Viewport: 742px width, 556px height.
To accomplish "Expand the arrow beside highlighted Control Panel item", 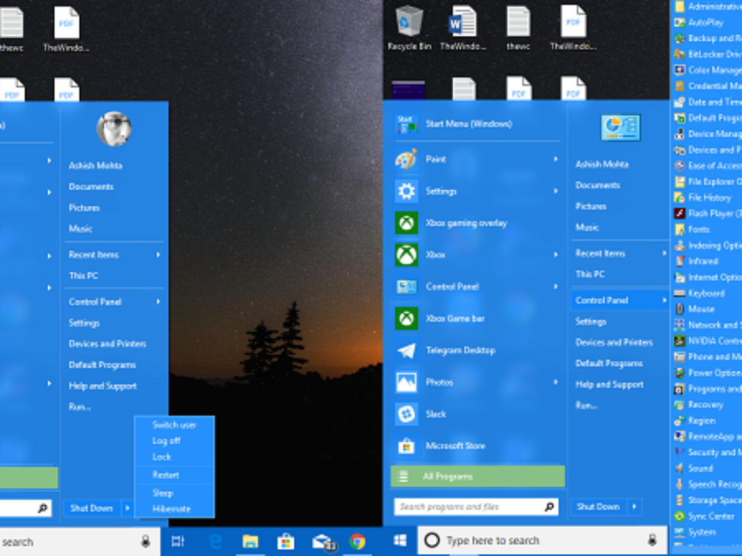I will [x=664, y=300].
